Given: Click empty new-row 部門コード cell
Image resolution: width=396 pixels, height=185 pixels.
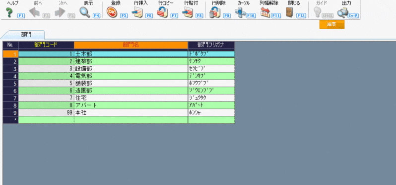Looking at the screenshot, I should pyautogui.click(x=46, y=120).
